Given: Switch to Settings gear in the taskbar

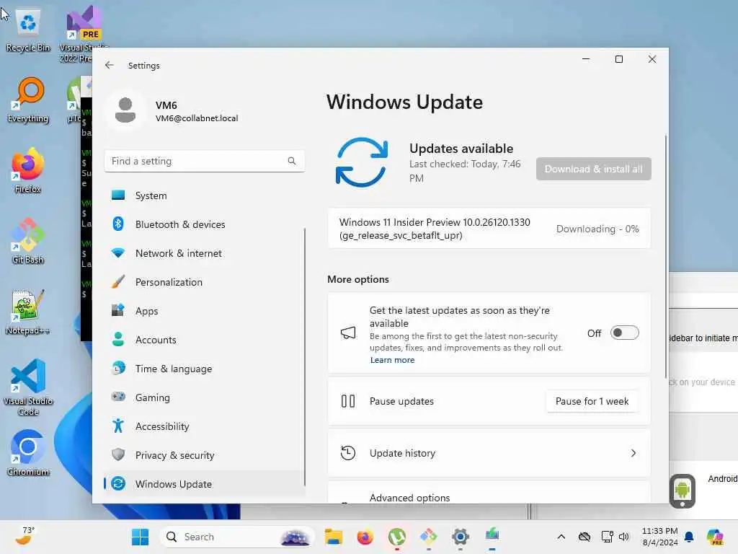Looking at the screenshot, I should point(461,537).
